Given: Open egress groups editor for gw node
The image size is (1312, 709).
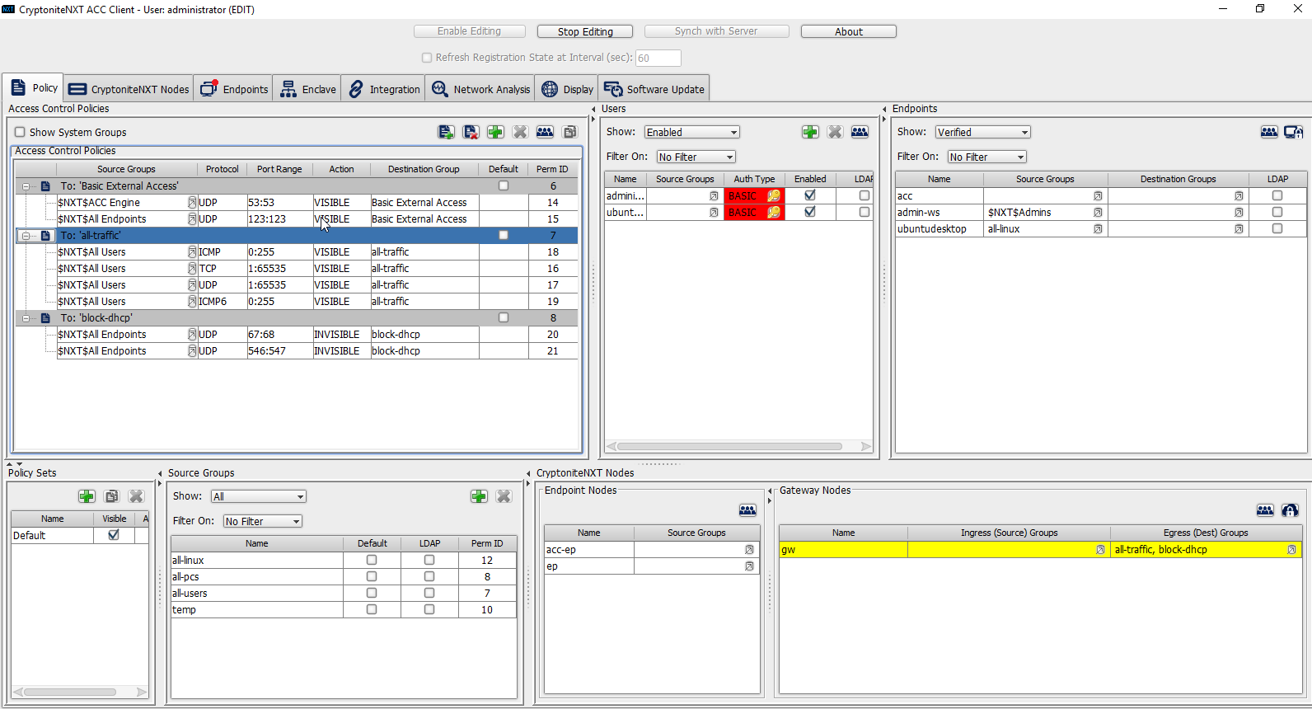Looking at the screenshot, I should [1291, 550].
